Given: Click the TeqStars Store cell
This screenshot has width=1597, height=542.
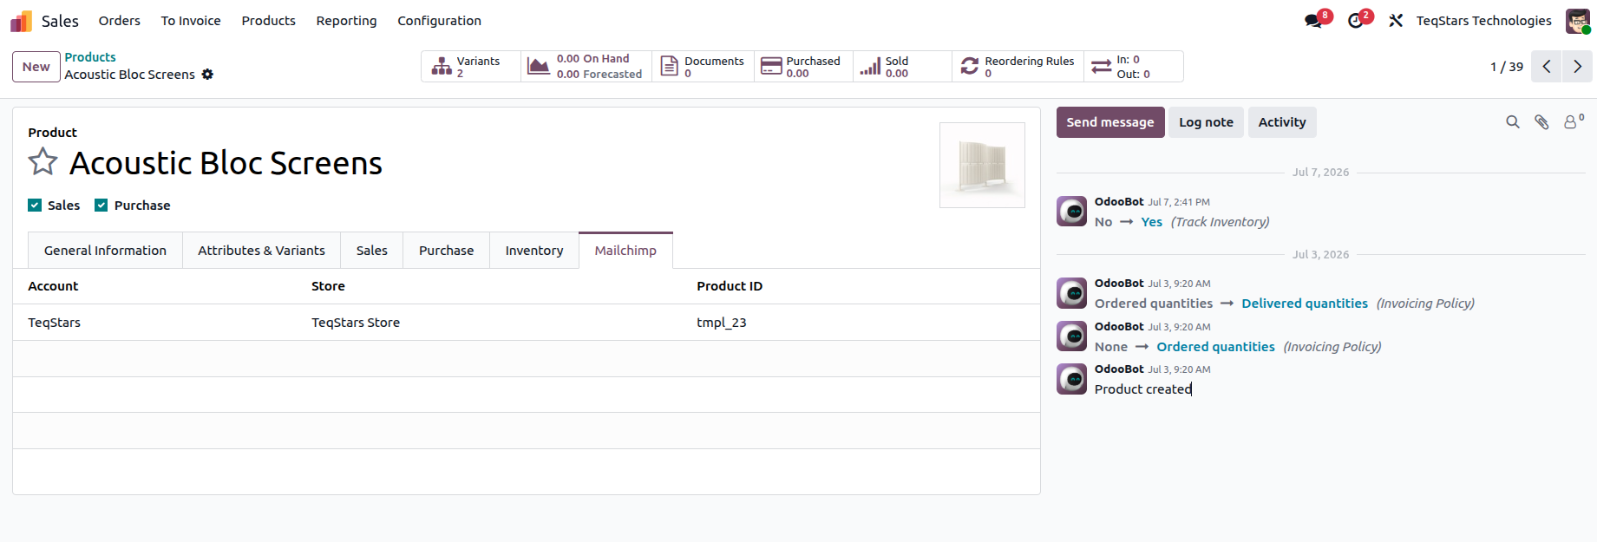Looking at the screenshot, I should [356, 323].
